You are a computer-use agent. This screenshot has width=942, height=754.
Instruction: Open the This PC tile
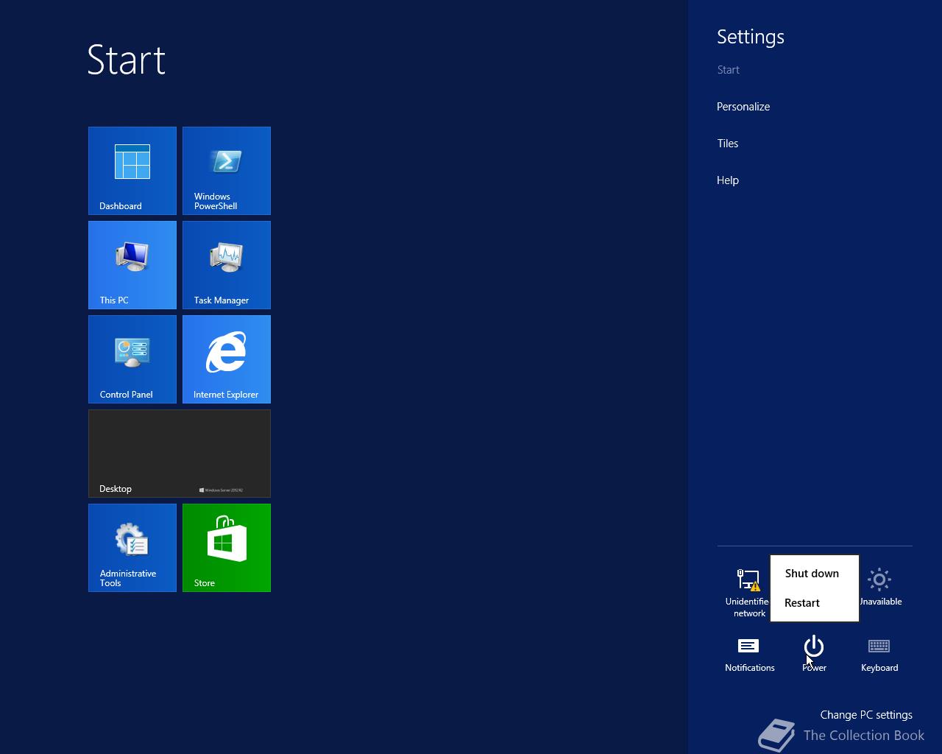coord(132,265)
